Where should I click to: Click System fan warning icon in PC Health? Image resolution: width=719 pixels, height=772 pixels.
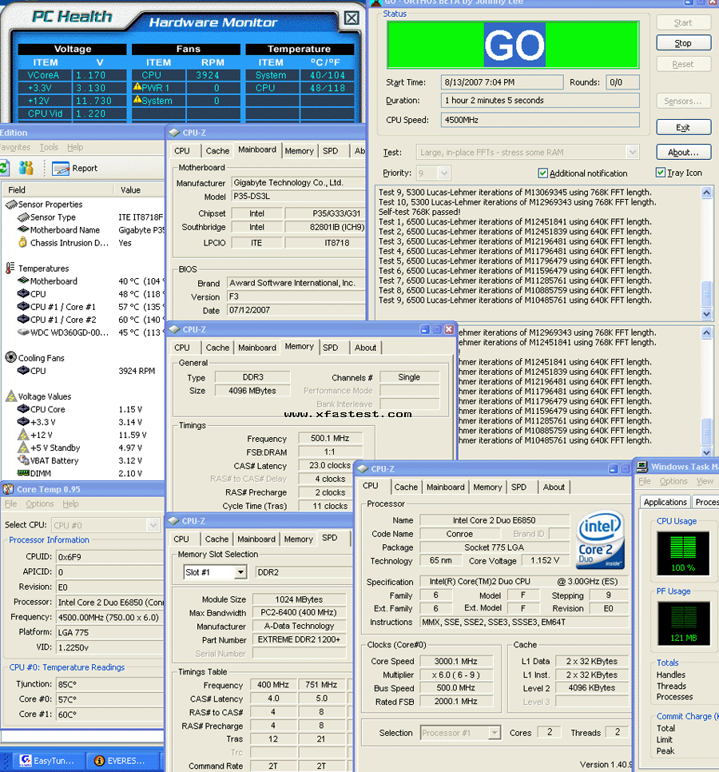[137, 100]
